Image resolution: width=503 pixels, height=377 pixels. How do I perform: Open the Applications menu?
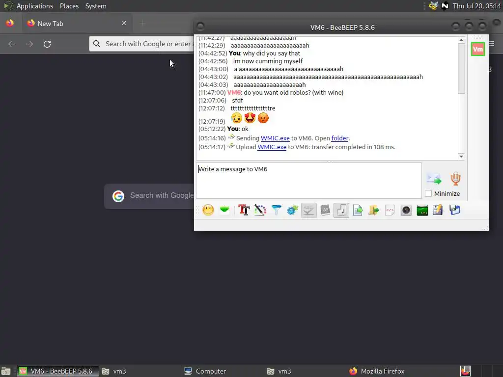(35, 6)
